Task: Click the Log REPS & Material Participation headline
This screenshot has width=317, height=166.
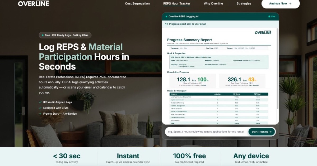Action: click(84, 57)
